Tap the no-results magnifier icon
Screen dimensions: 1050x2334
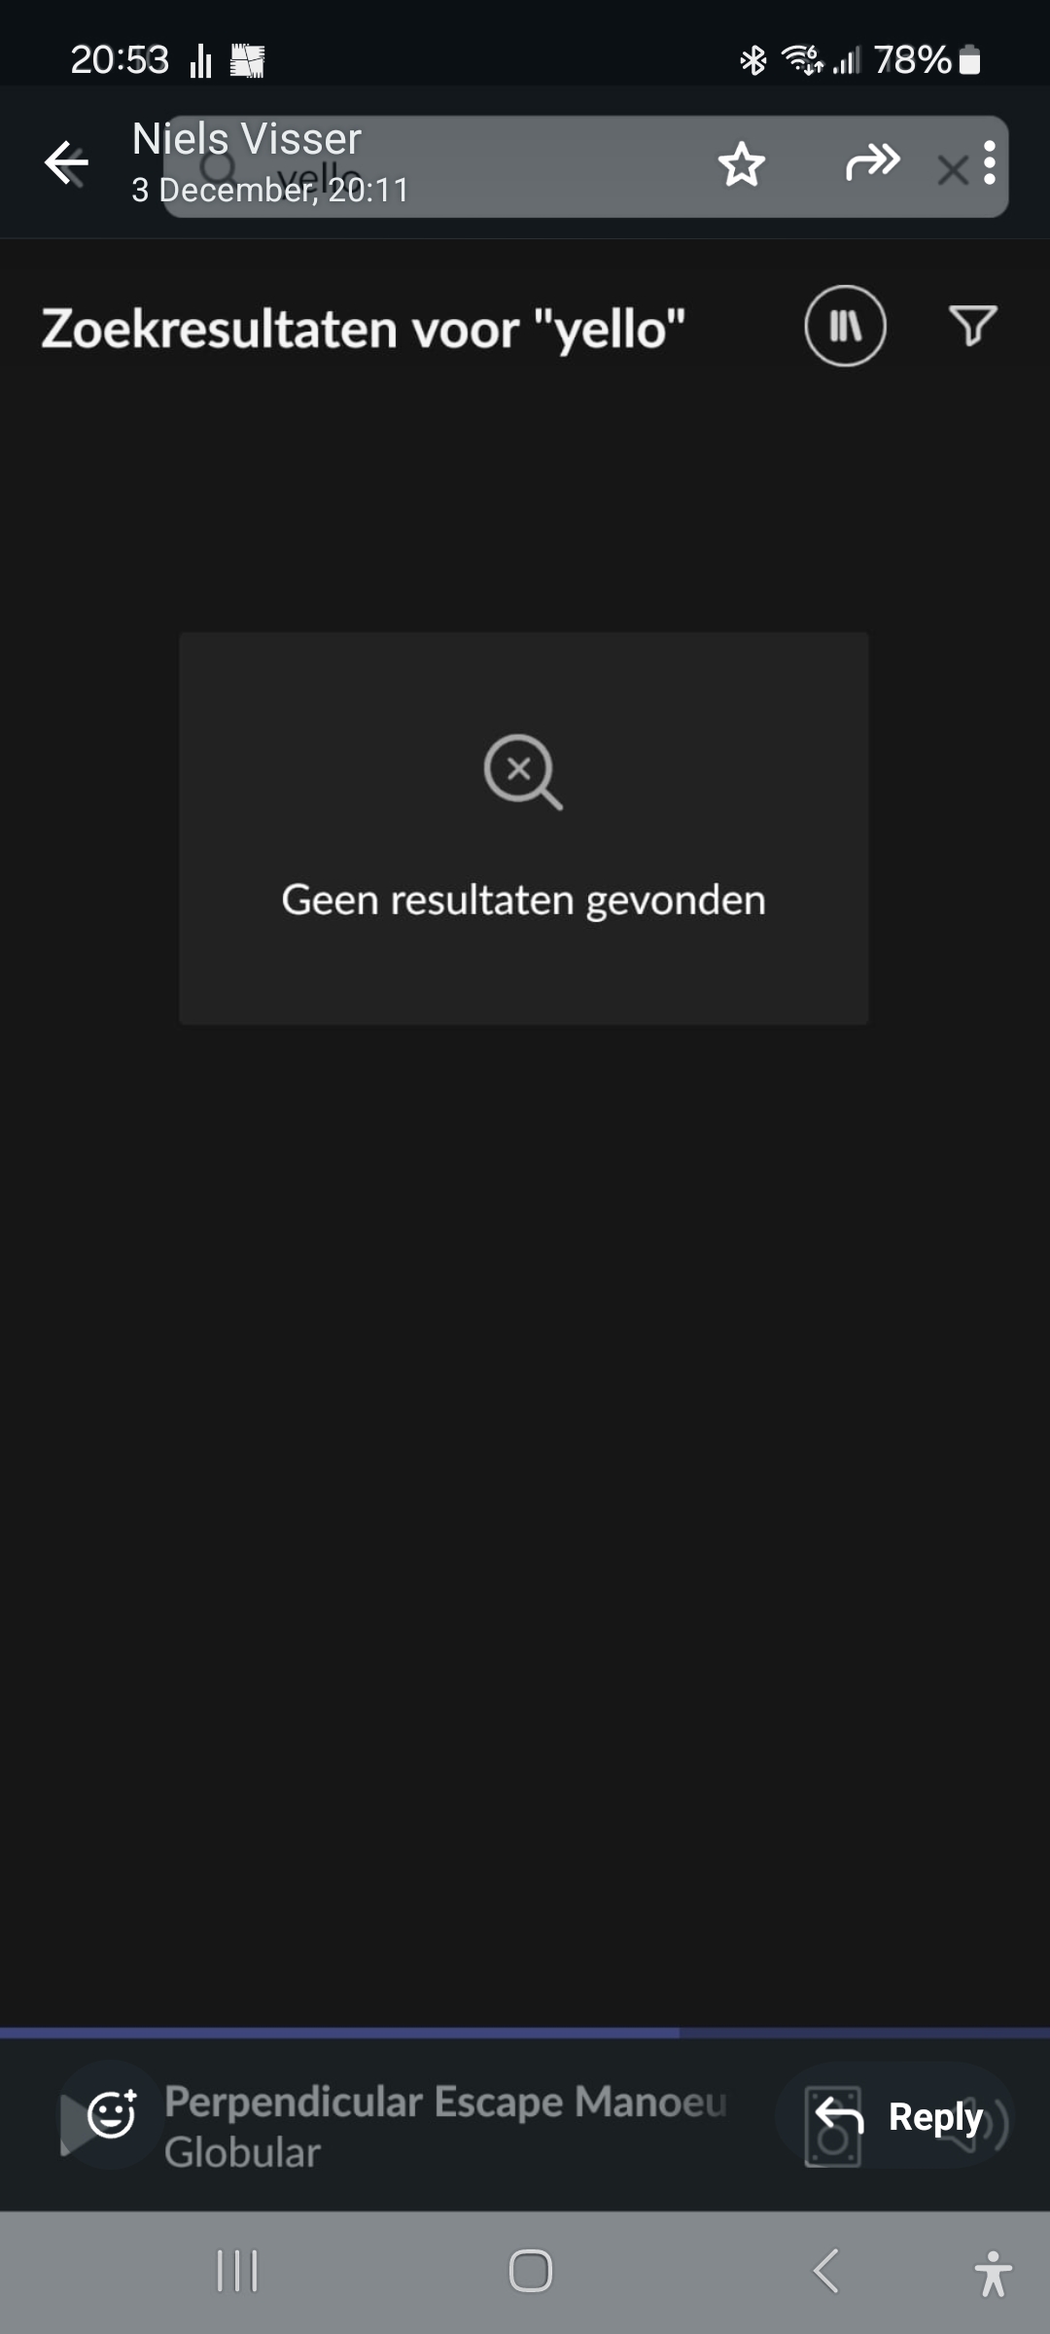[523, 772]
